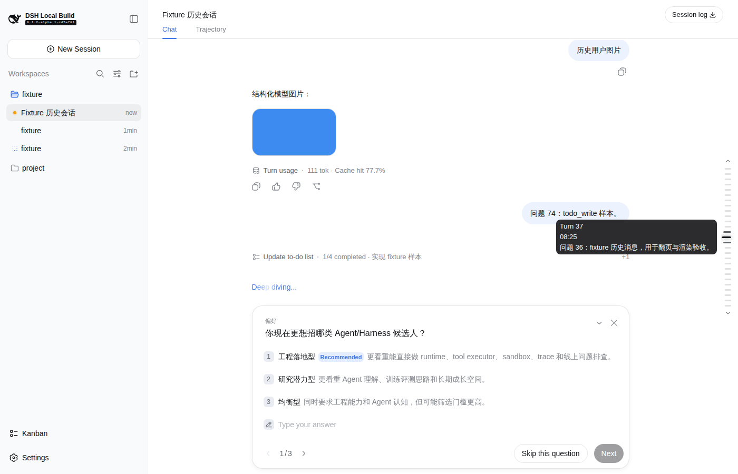Focus the Type your answer field
This screenshot has width=738, height=474.
[x=440, y=424]
